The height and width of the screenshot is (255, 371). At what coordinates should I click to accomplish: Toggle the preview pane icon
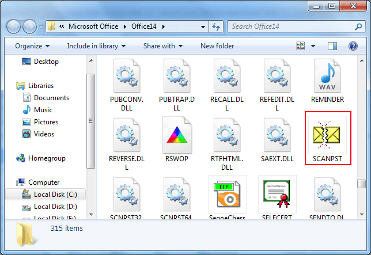pos(332,46)
